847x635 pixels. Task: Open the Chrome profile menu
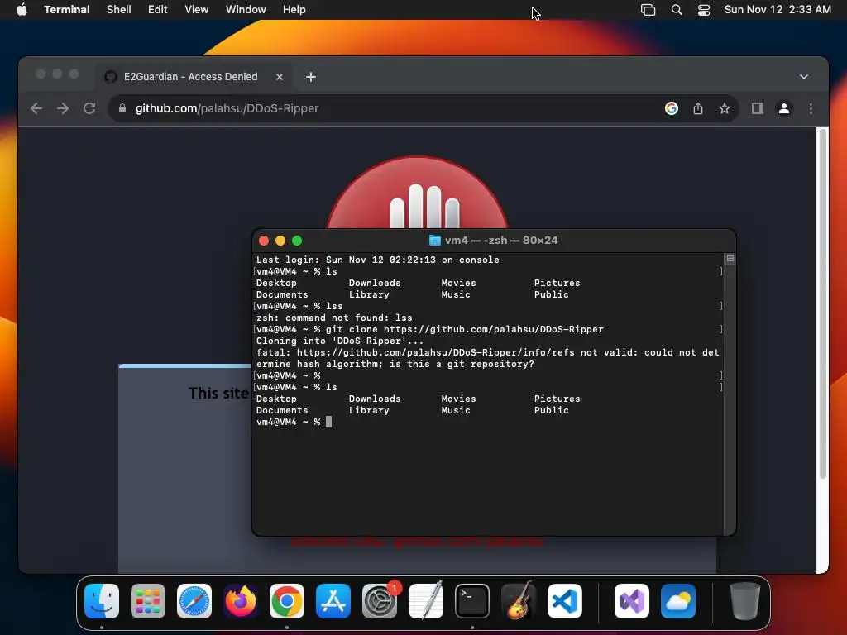pos(784,108)
